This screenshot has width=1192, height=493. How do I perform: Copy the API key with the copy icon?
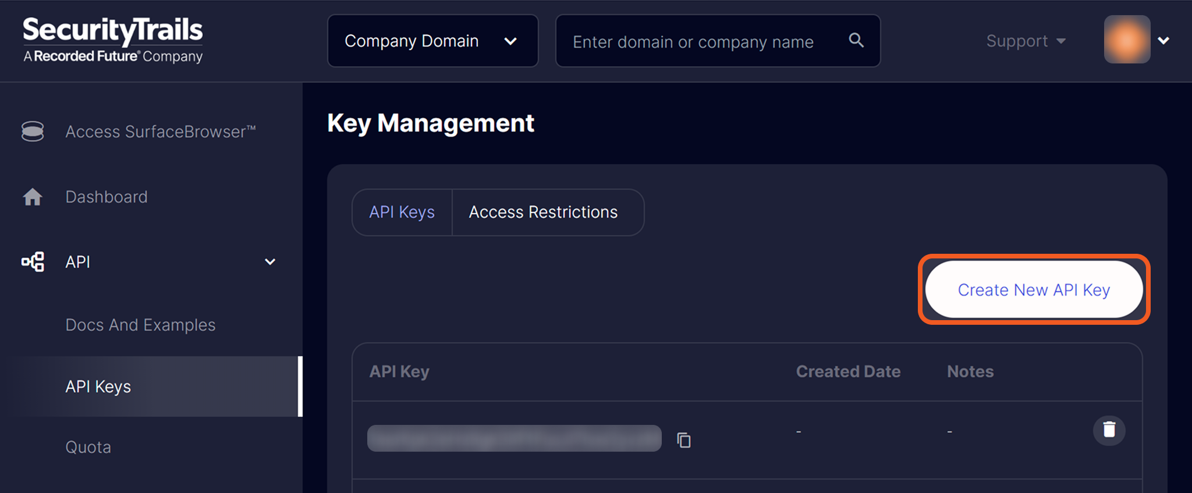click(x=684, y=440)
